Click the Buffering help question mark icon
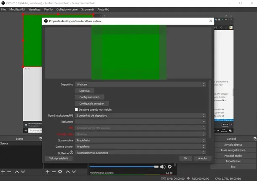The width and height of the screenshot is (257, 181). click(x=72, y=152)
